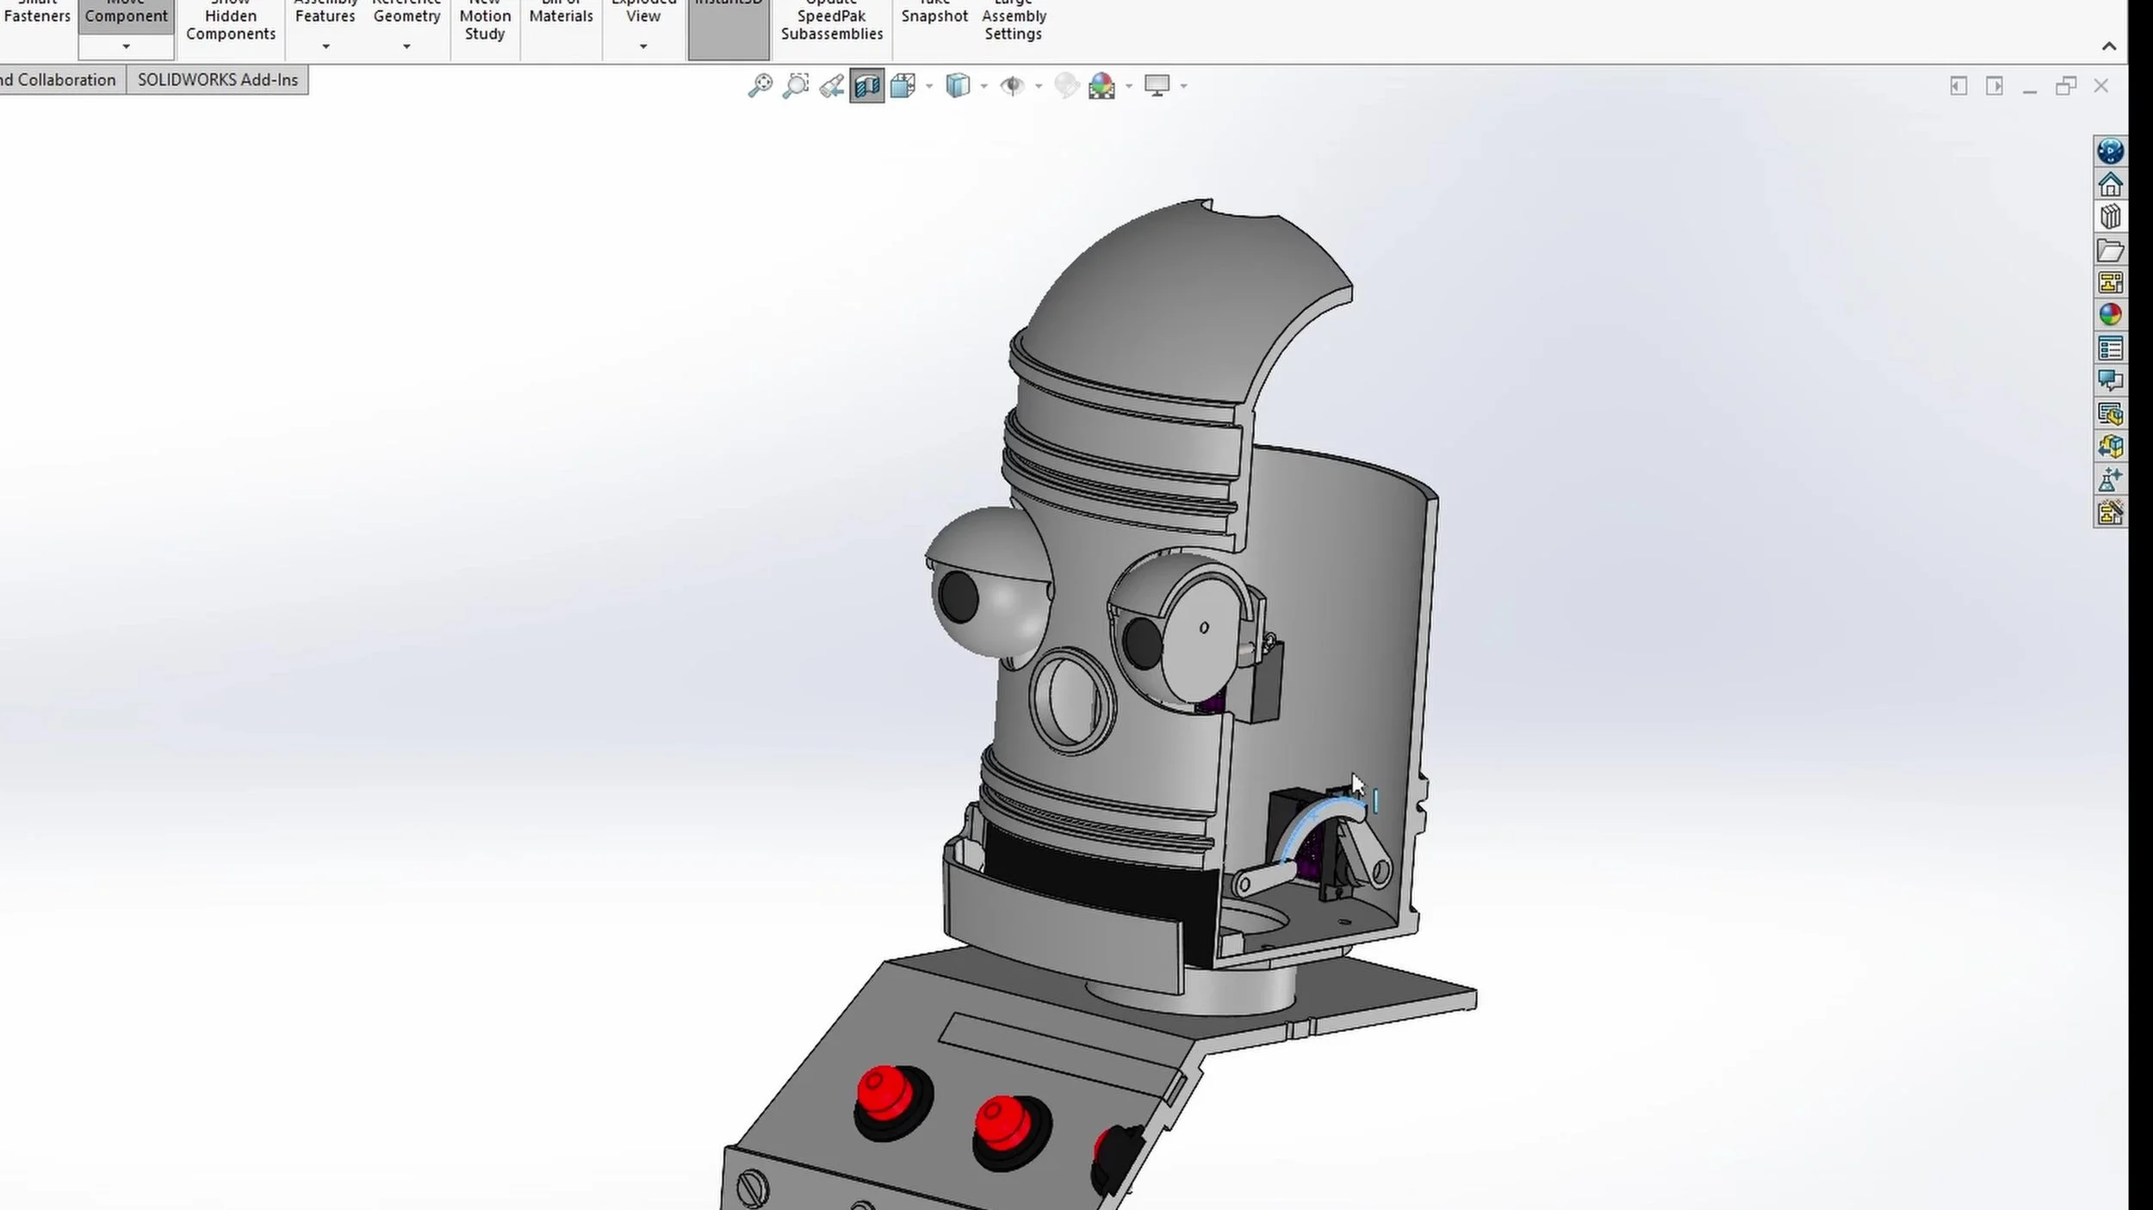This screenshot has width=2153, height=1210.
Task: Click the left panel collapse icon
Action: (x=1958, y=86)
